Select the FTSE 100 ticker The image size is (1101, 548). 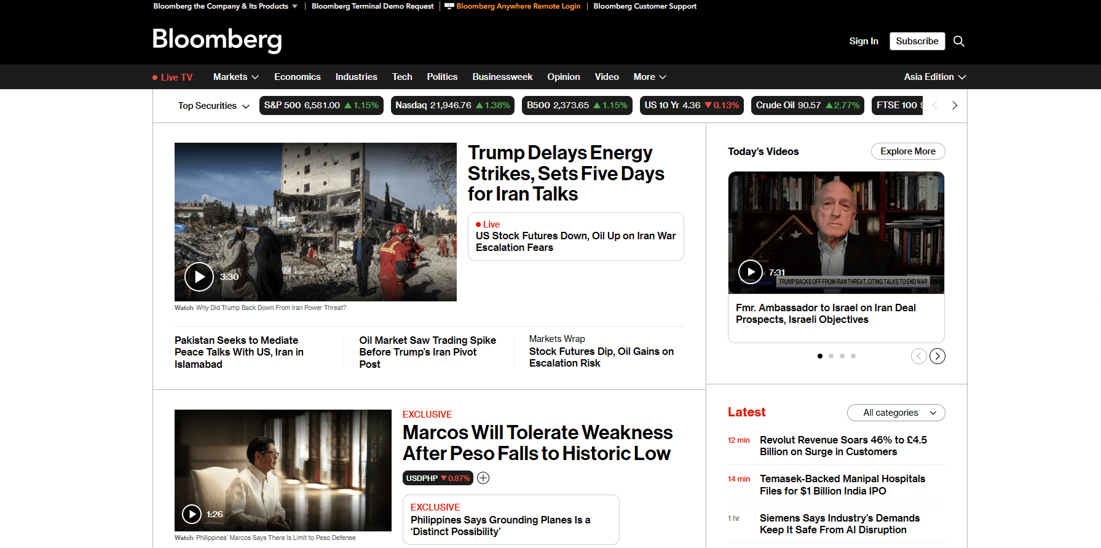click(898, 105)
